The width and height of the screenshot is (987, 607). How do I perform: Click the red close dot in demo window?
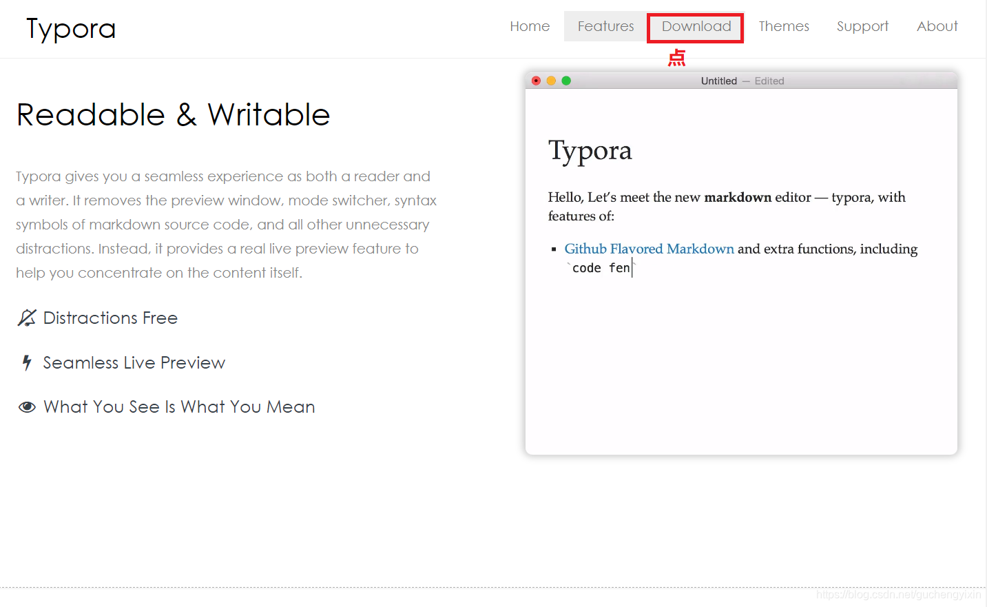tap(536, 81)
